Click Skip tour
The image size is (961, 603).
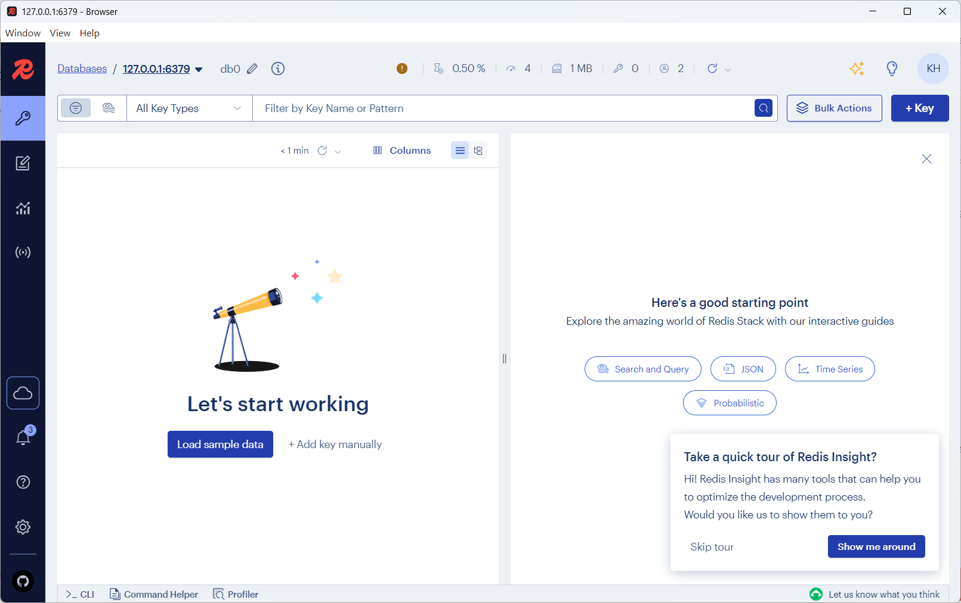pos(712,546)
